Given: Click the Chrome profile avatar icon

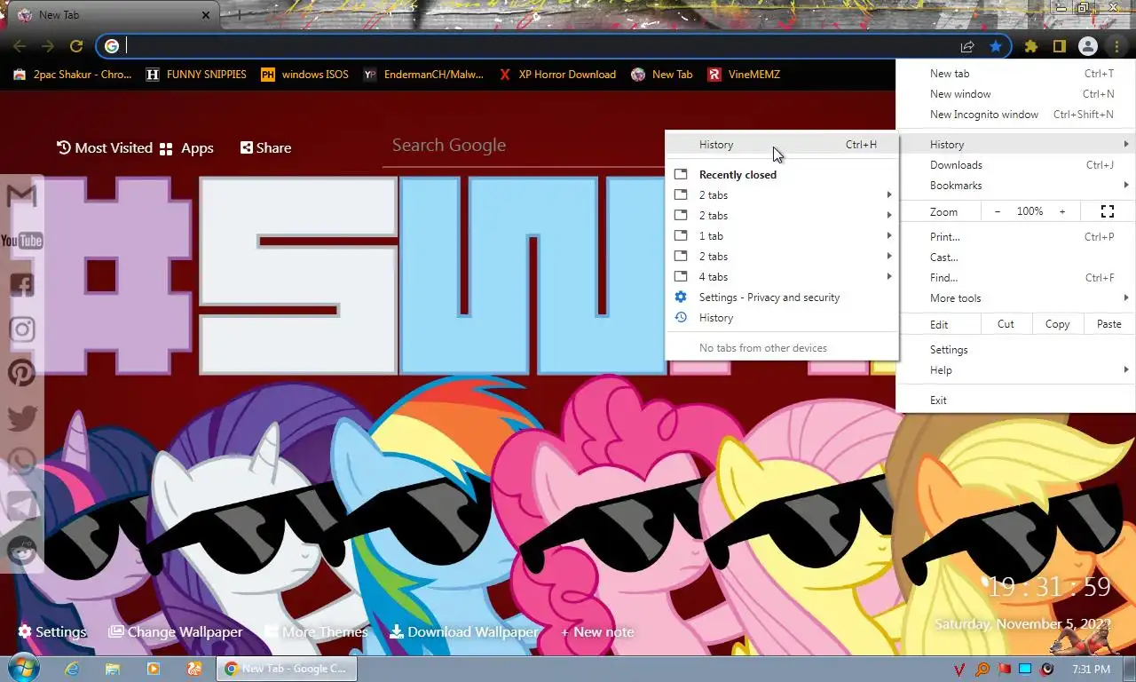Looking at the screenshot, I should pyautogui.click(x=1088, y=46).
